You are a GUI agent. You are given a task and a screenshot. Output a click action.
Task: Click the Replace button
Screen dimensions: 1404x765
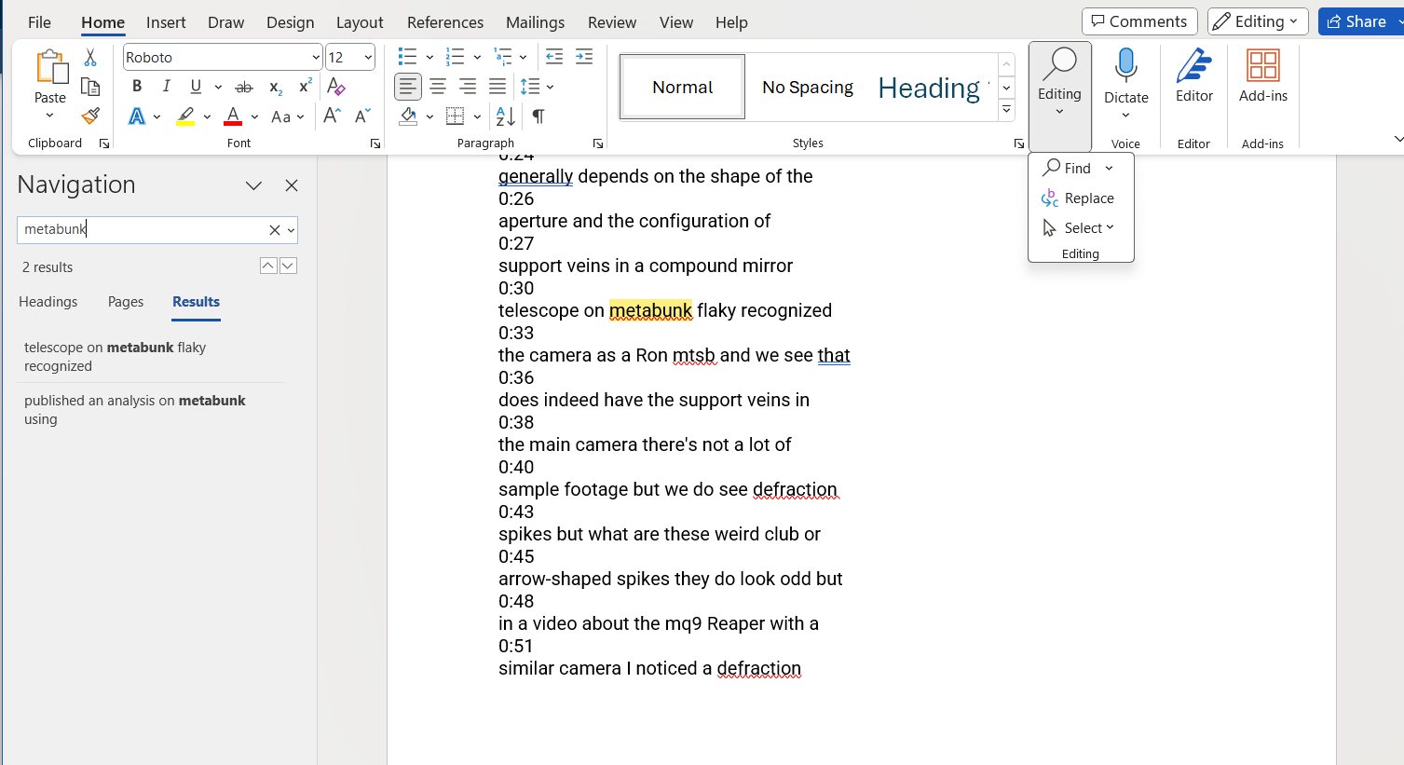[x=1078, y=198]
